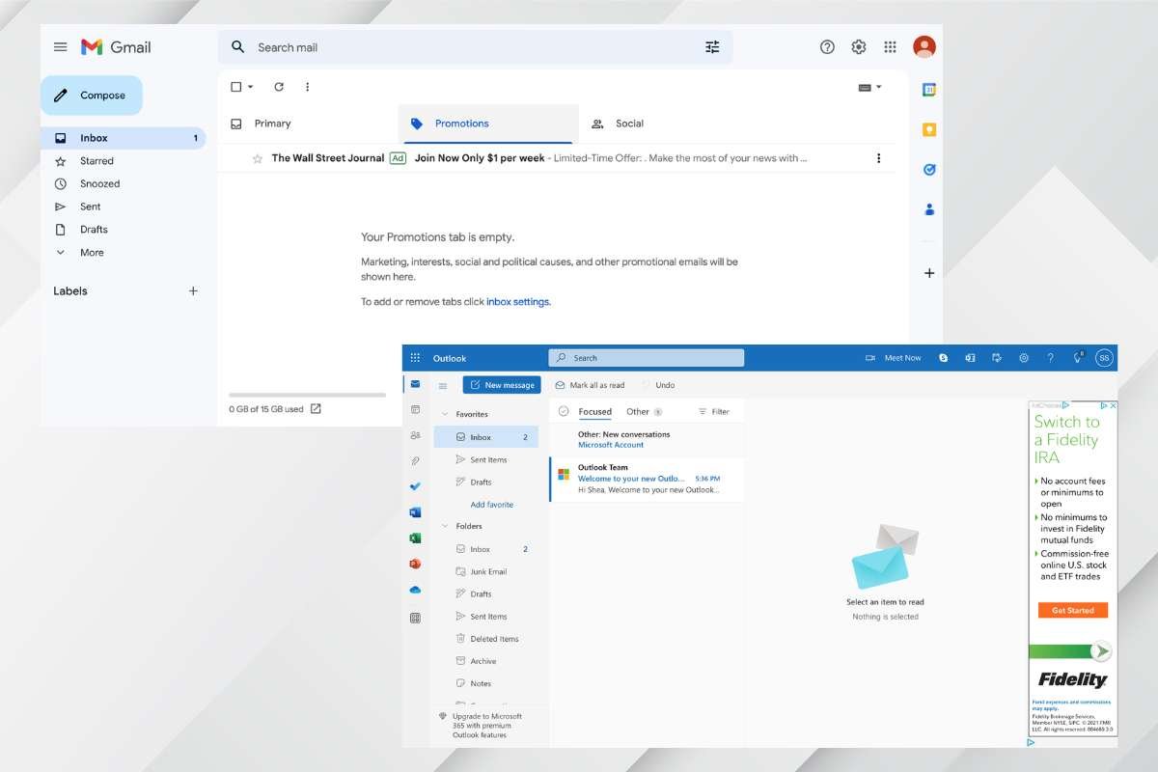1158x772 pixels.
Task: Toggle the star on the Wall Street Journal email
Action: (257, 157)
